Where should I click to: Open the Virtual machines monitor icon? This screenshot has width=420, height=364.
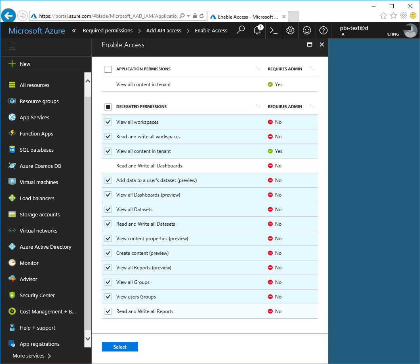[x=12, y=182]
